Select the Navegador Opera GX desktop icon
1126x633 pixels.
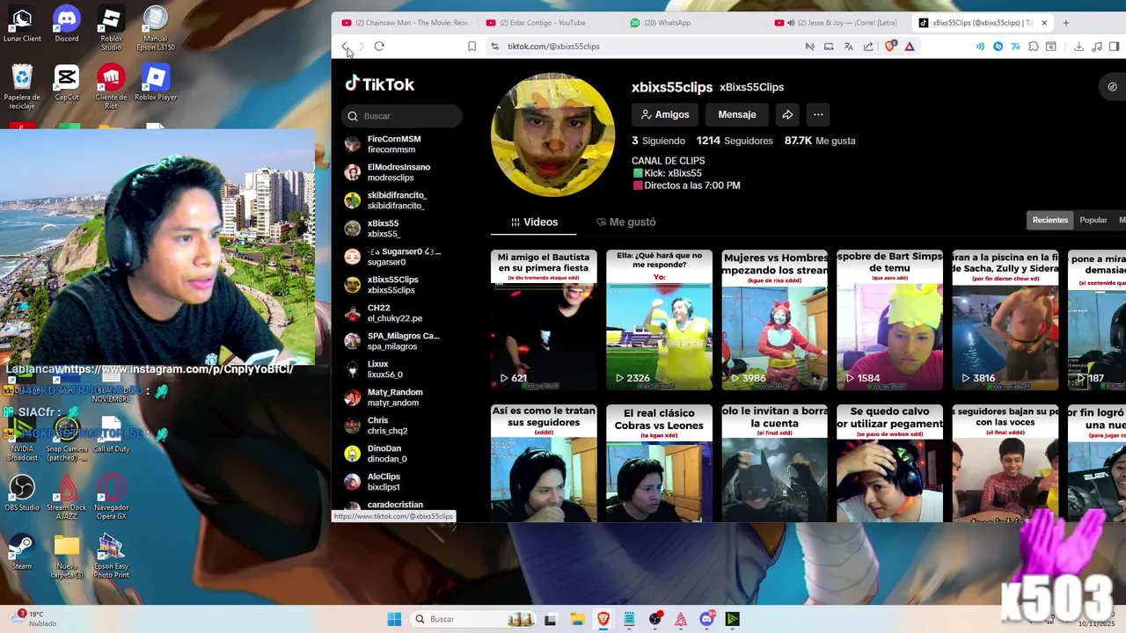tap(111, 498)
